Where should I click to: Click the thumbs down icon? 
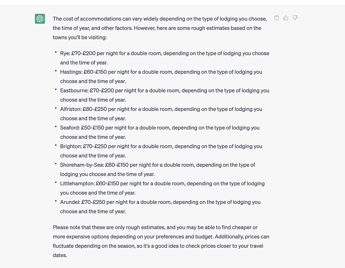tap(295, 18)
